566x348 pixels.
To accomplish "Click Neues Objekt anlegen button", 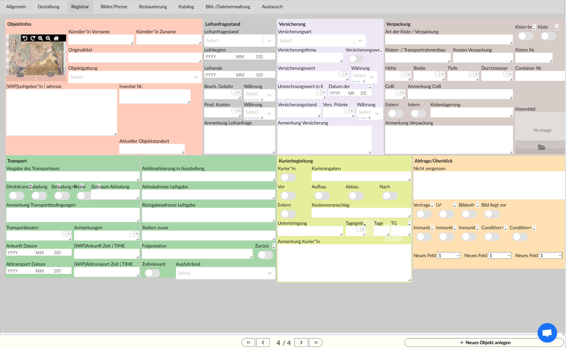I will point(485,343).
